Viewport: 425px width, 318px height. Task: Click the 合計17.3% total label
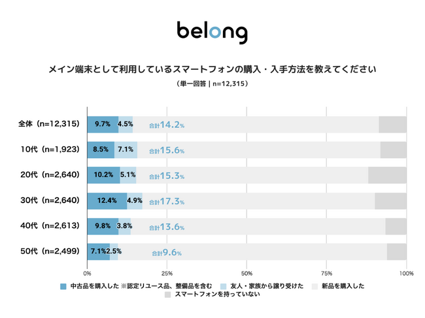(167, 202)
